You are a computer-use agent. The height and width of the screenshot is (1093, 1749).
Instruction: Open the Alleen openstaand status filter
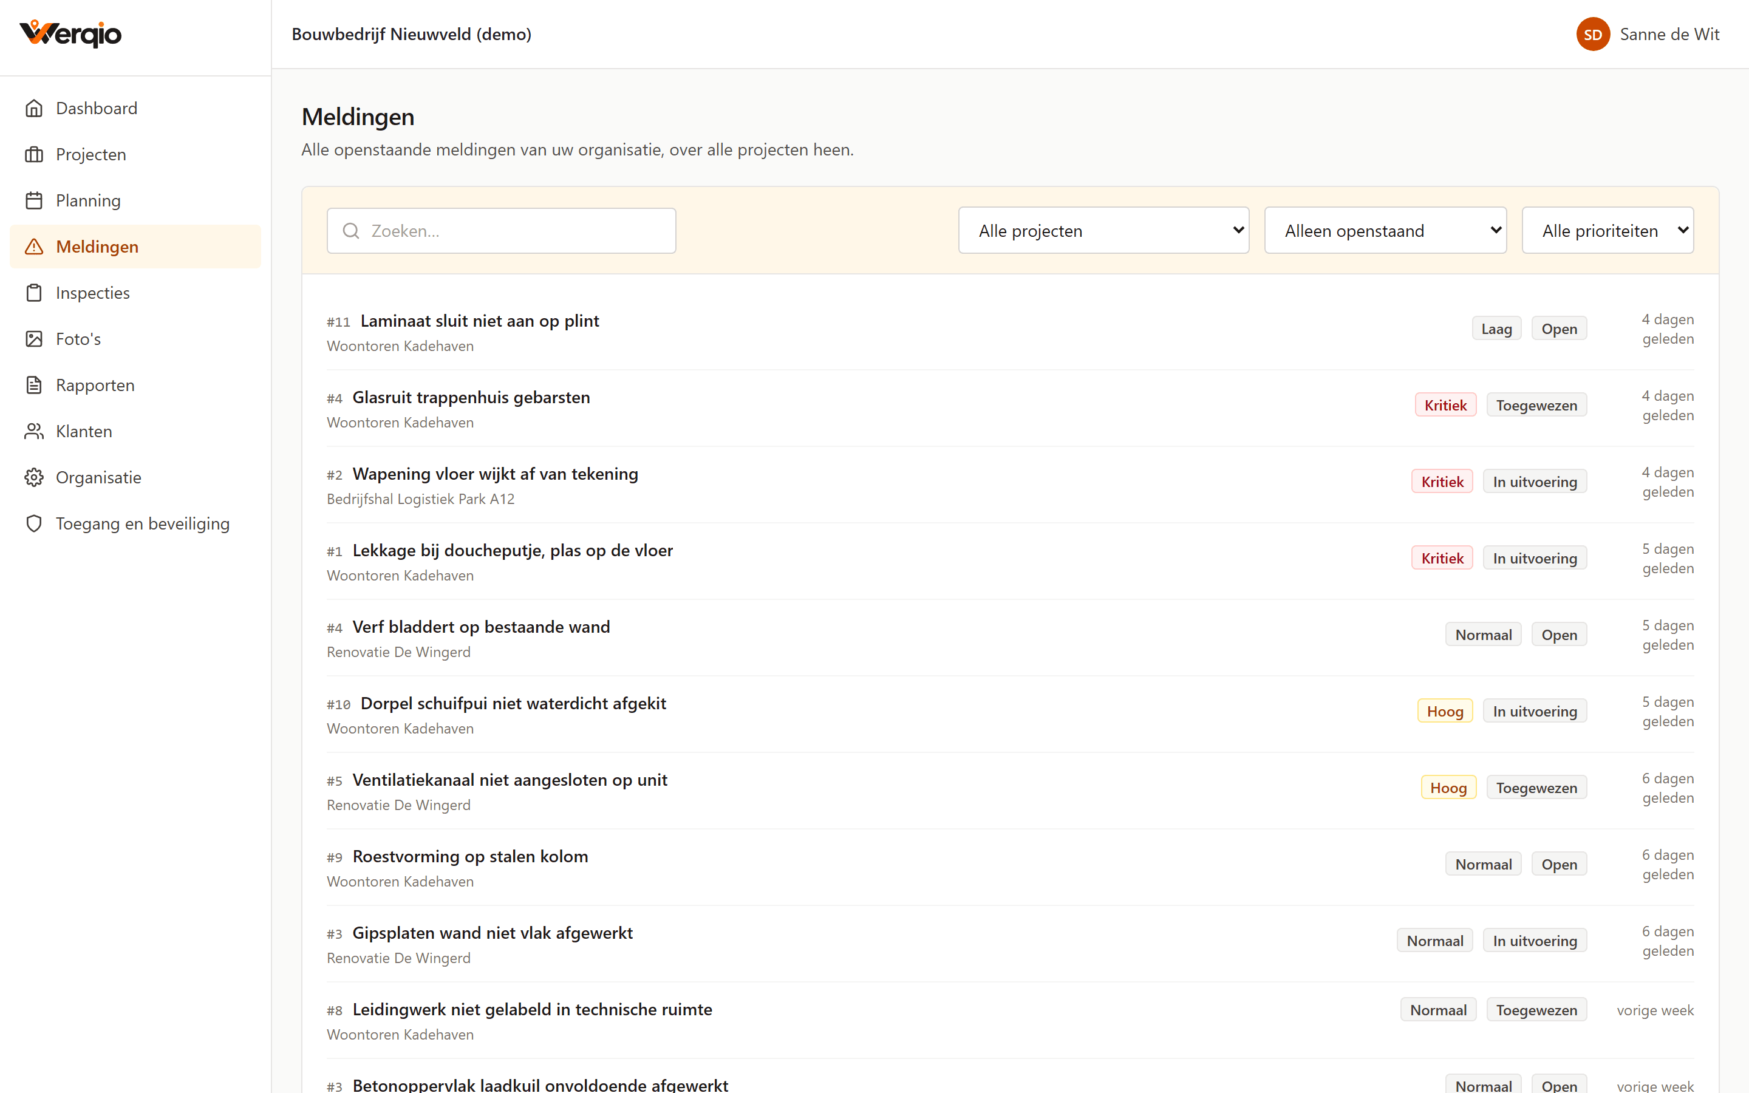1385,231
